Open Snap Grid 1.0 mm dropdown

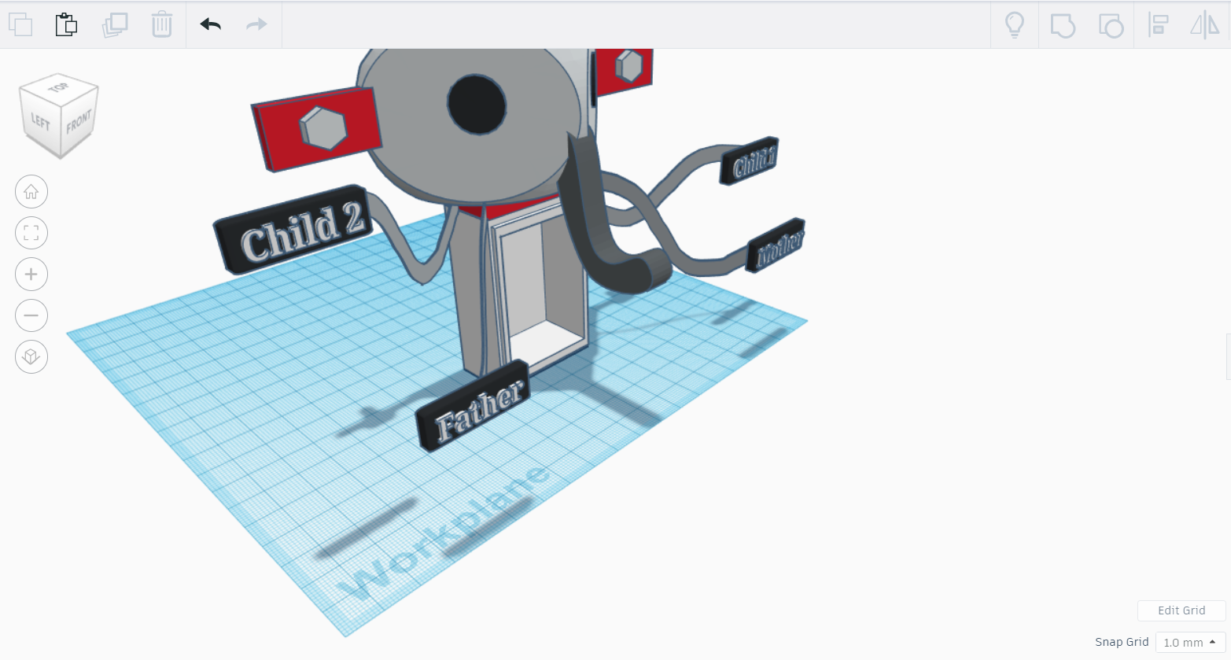[x=1190, y=642]
